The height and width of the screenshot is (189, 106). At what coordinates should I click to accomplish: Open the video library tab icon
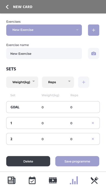[x=53, y=180]
